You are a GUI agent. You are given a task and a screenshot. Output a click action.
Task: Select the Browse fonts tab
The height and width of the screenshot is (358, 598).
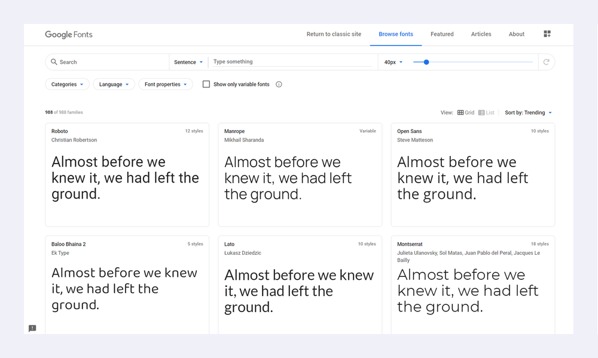tap(396, 34)
